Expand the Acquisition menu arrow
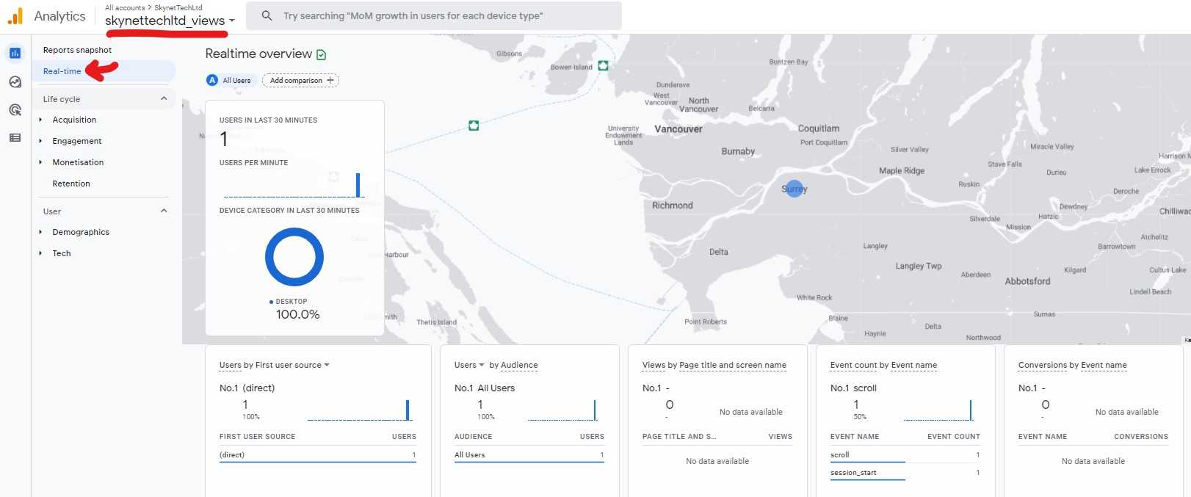Viewport: 1191px width, 497px height. click(40, 120)
